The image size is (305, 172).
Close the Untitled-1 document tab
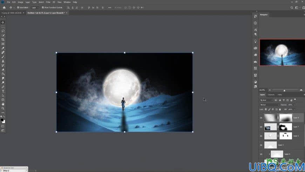click(67, 13)
